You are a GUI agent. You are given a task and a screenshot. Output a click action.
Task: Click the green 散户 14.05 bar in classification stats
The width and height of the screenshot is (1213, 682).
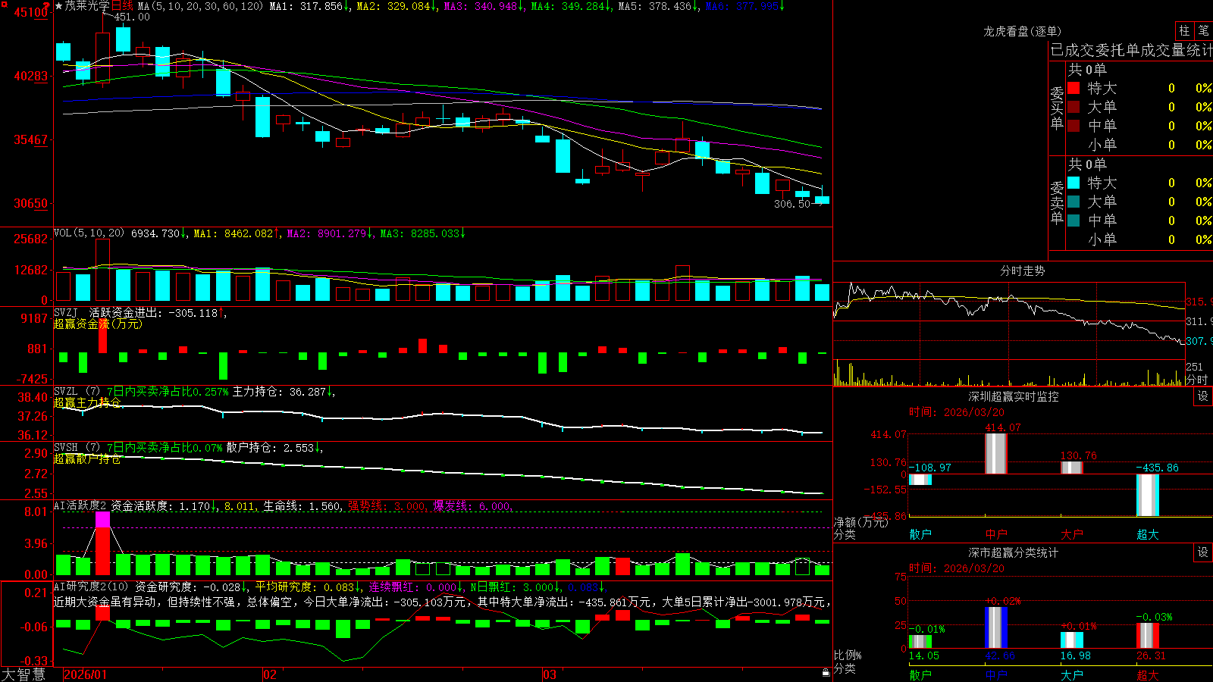tap(920, 642)
